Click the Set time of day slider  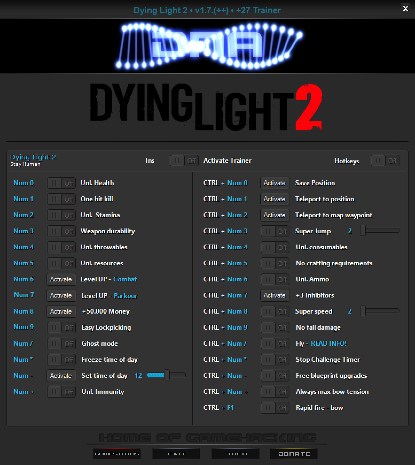click(x=166, y=375)
